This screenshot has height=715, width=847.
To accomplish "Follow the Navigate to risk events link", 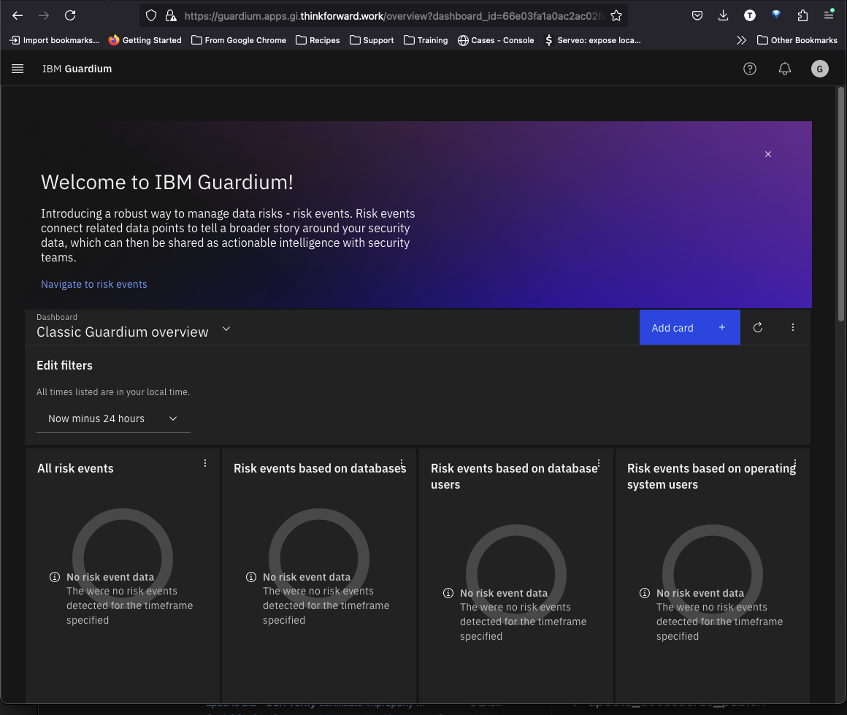I will 94,284.
